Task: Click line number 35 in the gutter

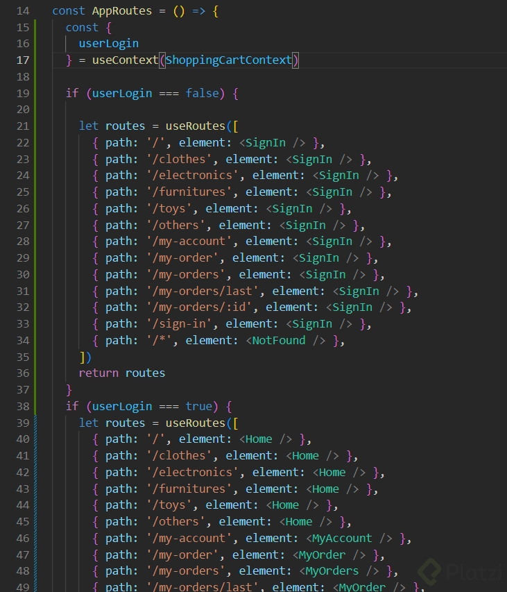Action: 23,357
